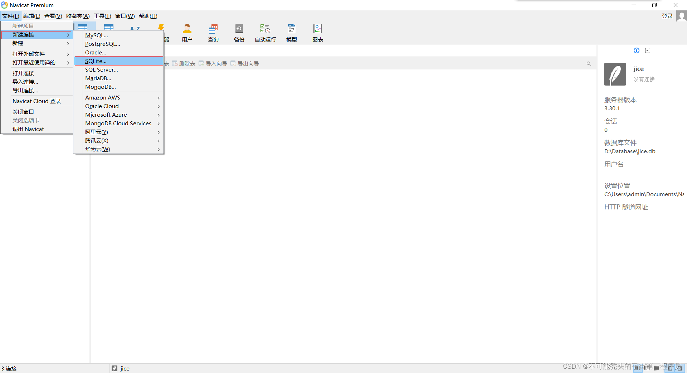Expand the 华为云(W) submenu

point(118,149)
